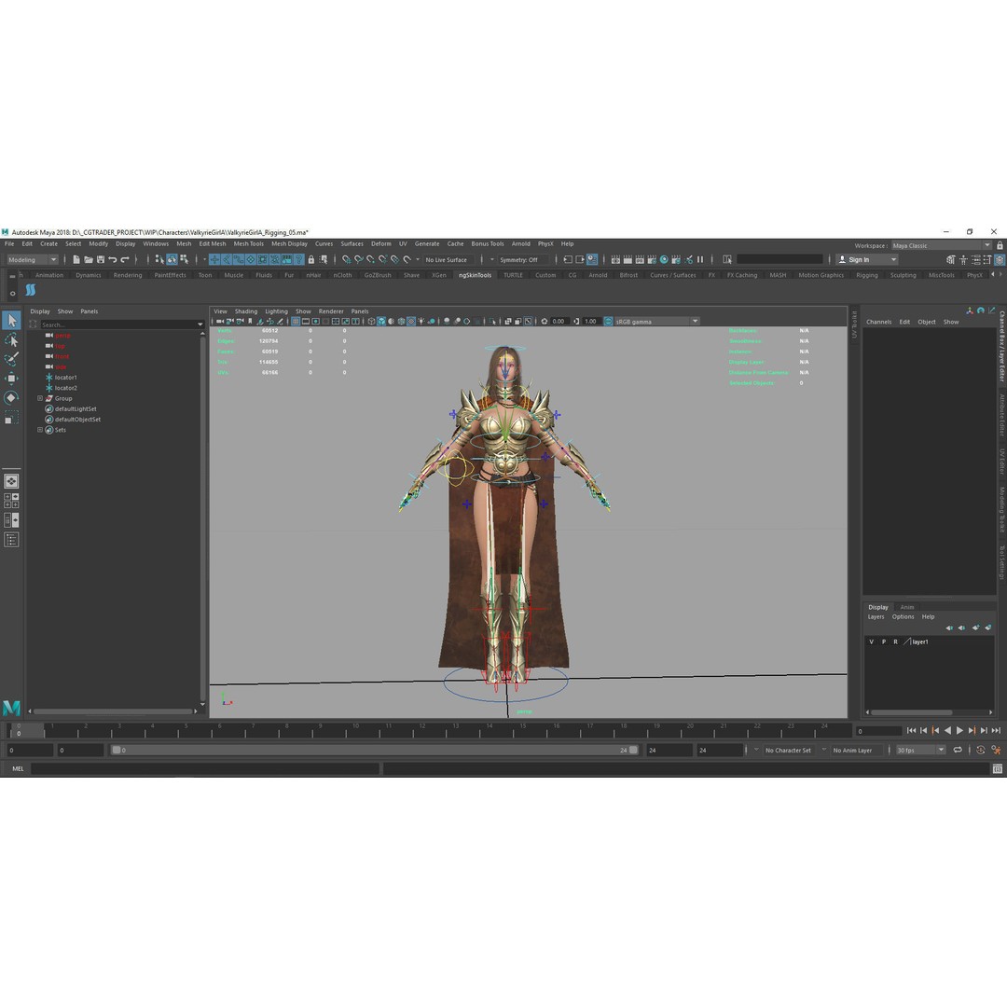Open the Deform menu
This screenshot has width=1007, height=1007.
[x=380, y=244]
